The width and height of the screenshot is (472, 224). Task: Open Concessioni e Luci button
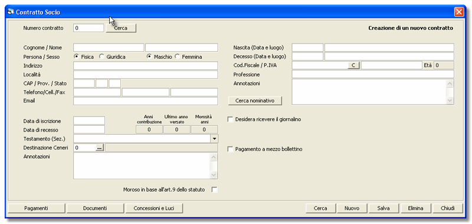[x=154, y=208]
